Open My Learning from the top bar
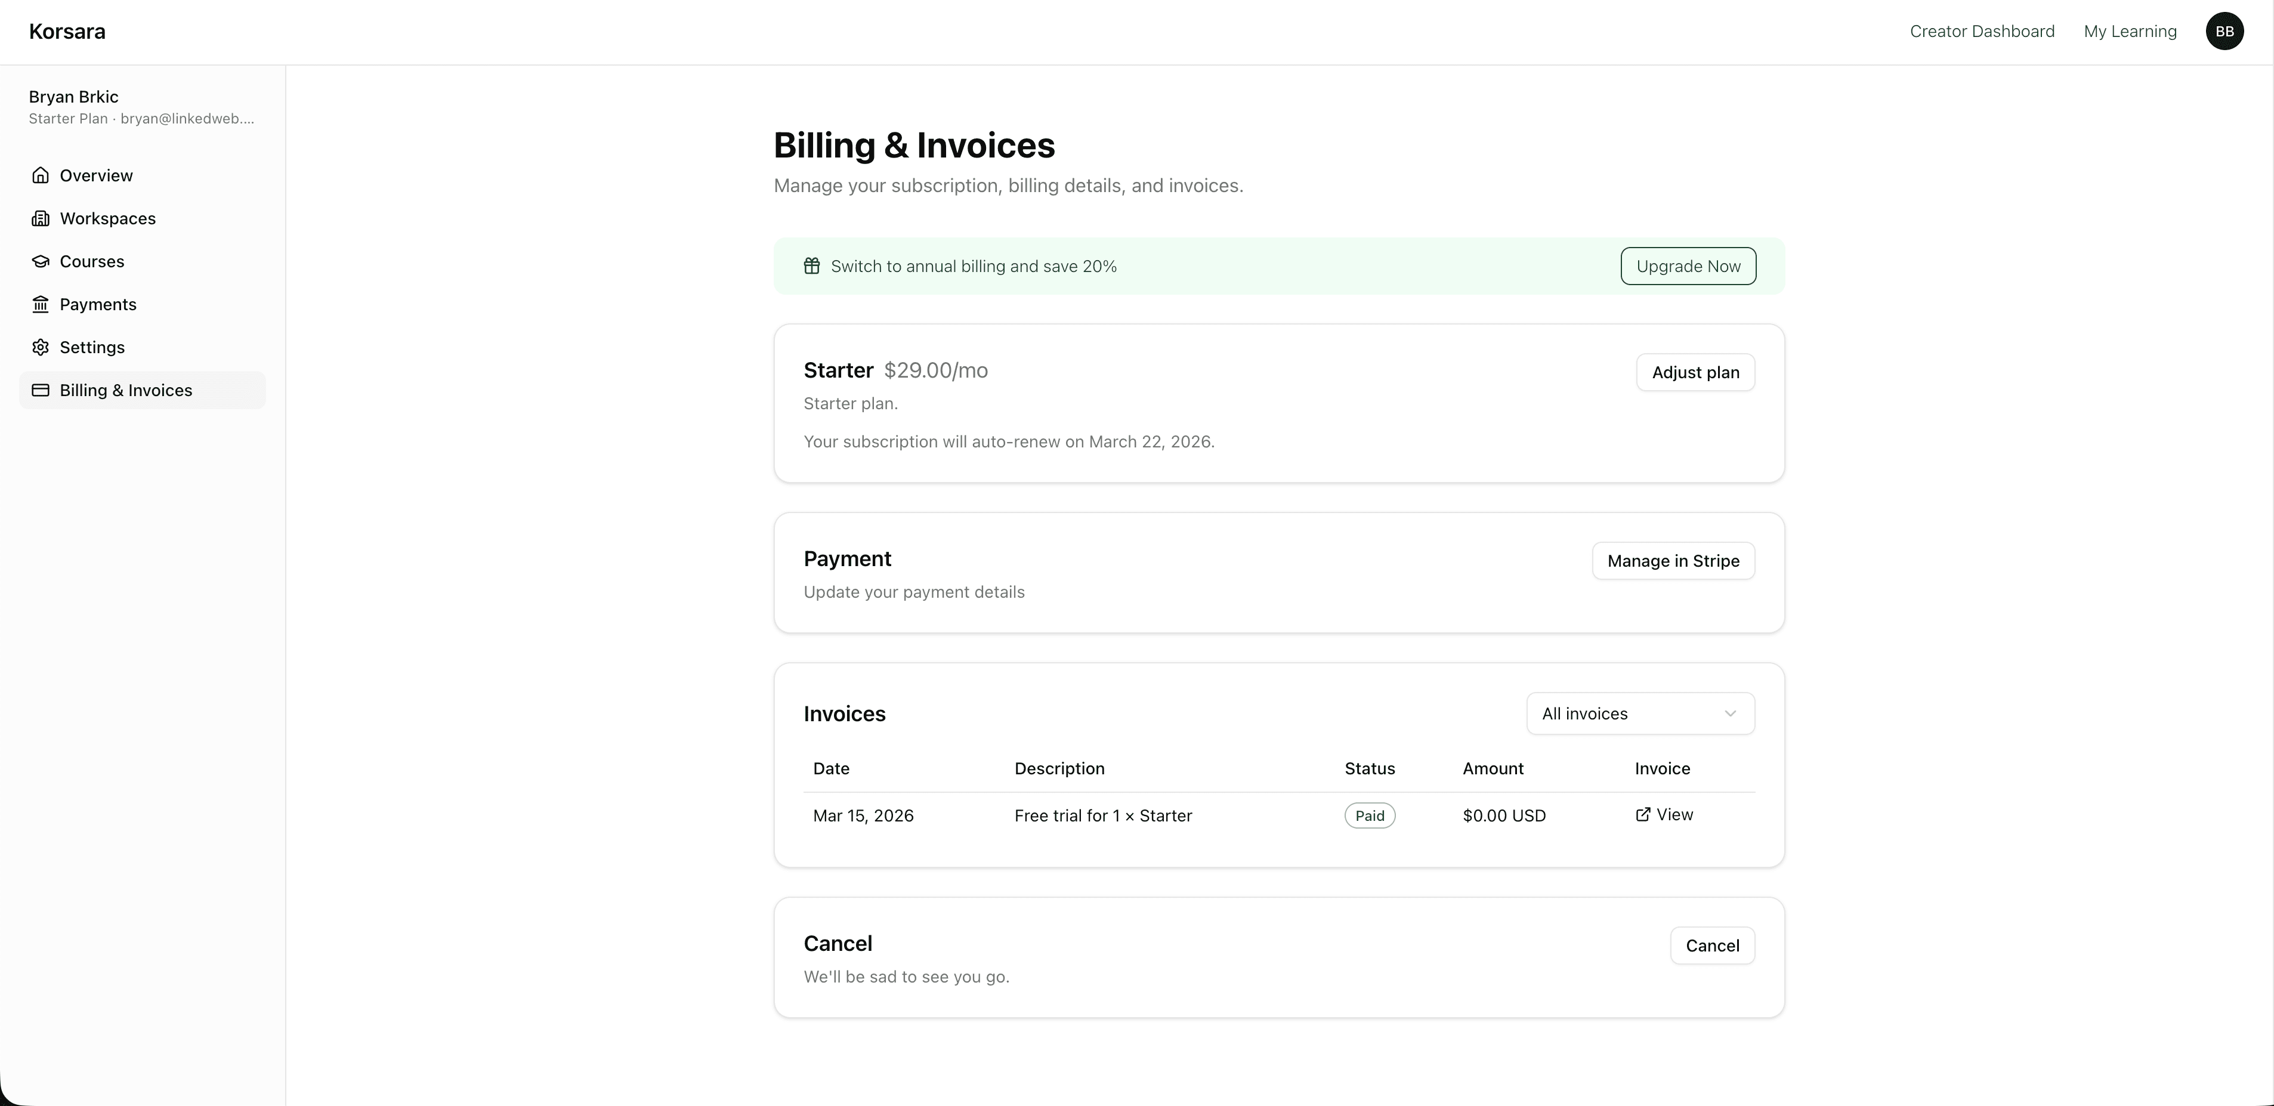Image resolution: width=2274 pixels, height=1106 pixels. (x=2130, y=31)
